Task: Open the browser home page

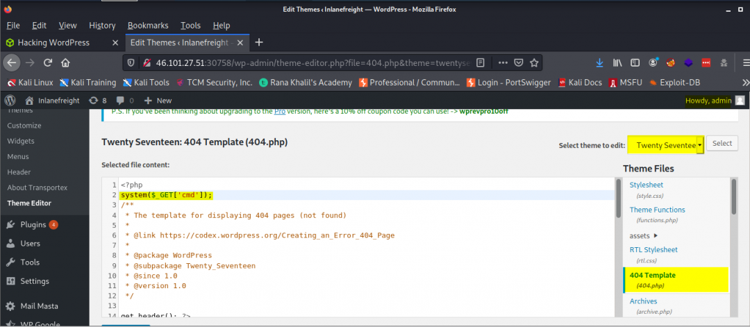Action: coord(65,62)
